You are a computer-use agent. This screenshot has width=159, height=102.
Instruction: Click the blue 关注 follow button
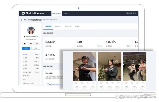pyautogui.click(x=26, y=48)
